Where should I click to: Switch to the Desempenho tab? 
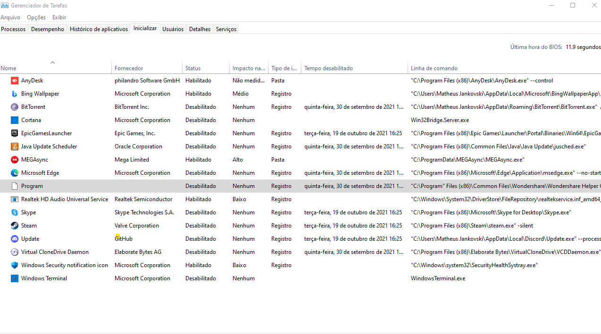pyautogui.click(x=48, y=29)
